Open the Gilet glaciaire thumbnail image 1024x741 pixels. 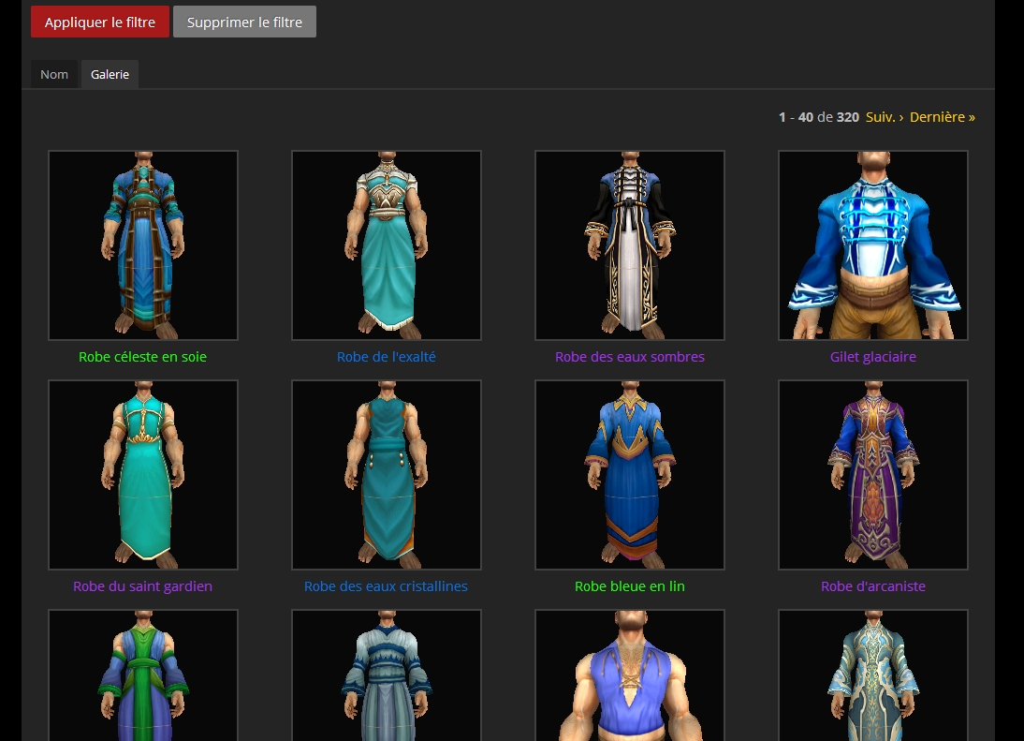pyautogui.click(x=873, y=245)
